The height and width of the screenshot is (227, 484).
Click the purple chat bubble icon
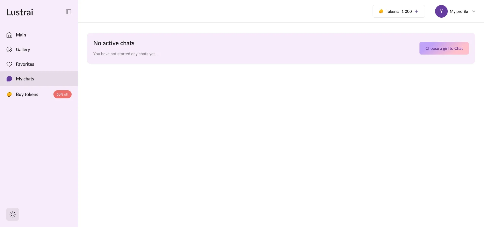coord(9,79)
